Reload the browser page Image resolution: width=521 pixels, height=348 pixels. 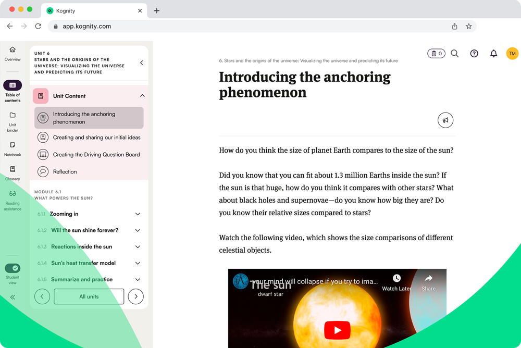coord(38,26)
